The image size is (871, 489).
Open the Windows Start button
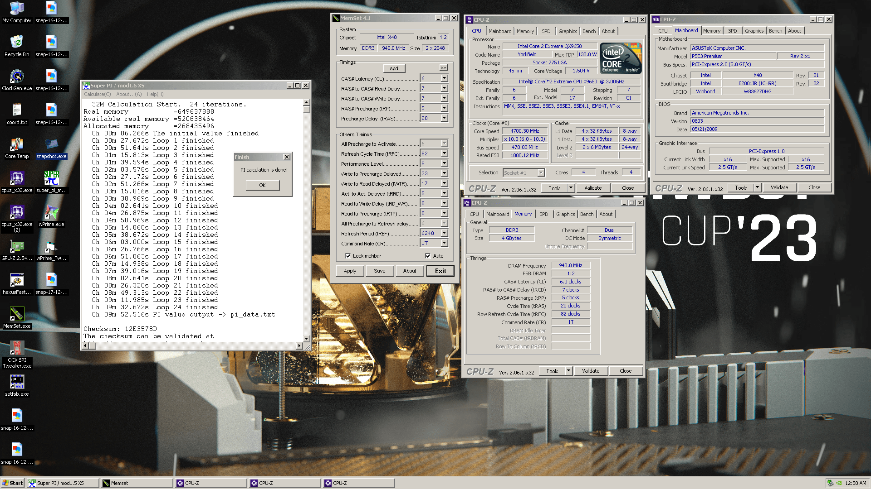(12, 483)
